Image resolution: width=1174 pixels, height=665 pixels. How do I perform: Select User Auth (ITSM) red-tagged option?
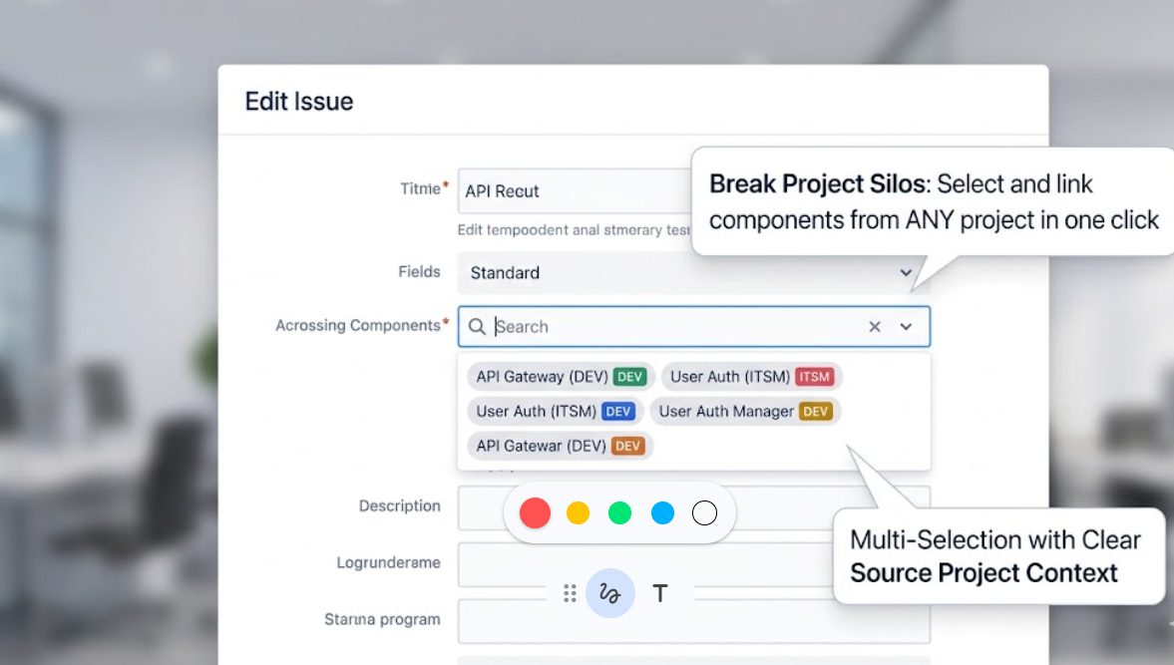pyautogui.click(x=751, y=377)
